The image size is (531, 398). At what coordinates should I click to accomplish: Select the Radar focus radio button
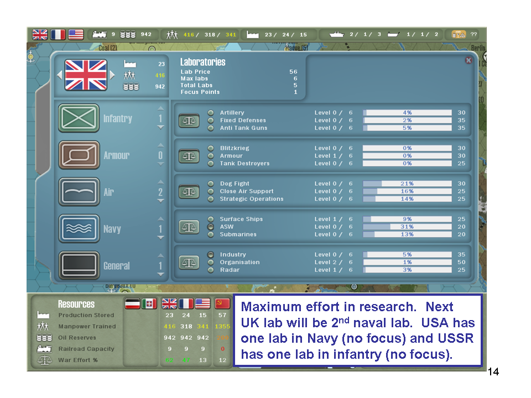211,270
